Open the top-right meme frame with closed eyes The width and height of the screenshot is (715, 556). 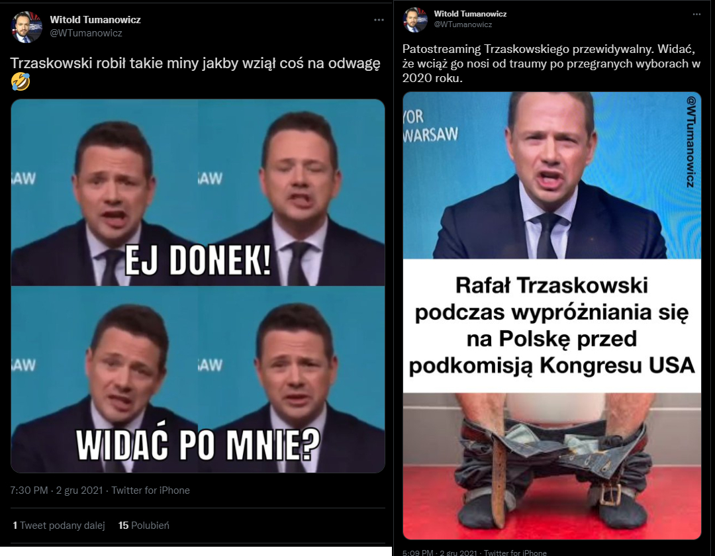[291, 193]
